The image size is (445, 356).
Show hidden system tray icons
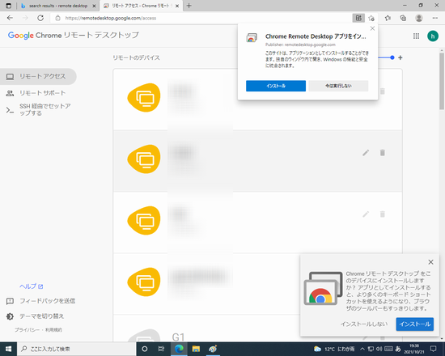point(362,349)
